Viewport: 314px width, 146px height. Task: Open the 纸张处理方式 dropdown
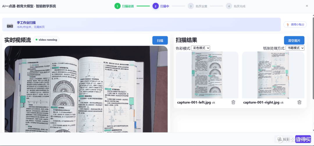coord(295,48)
